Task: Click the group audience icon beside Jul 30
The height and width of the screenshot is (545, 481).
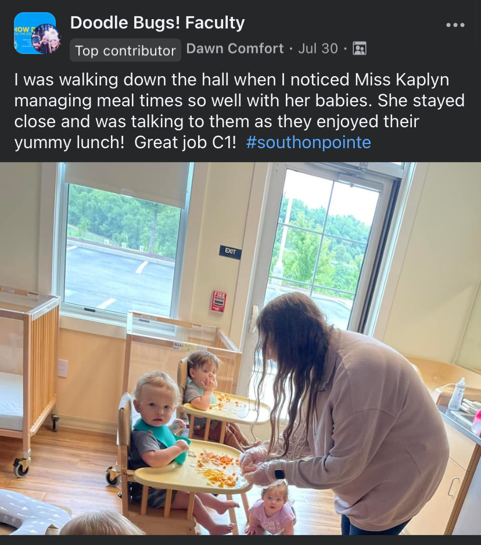Action: tap(360, 48)
